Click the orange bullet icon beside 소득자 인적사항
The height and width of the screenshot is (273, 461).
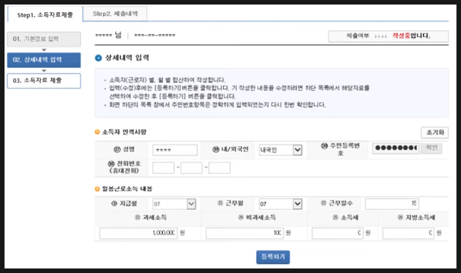pos(97,133)
